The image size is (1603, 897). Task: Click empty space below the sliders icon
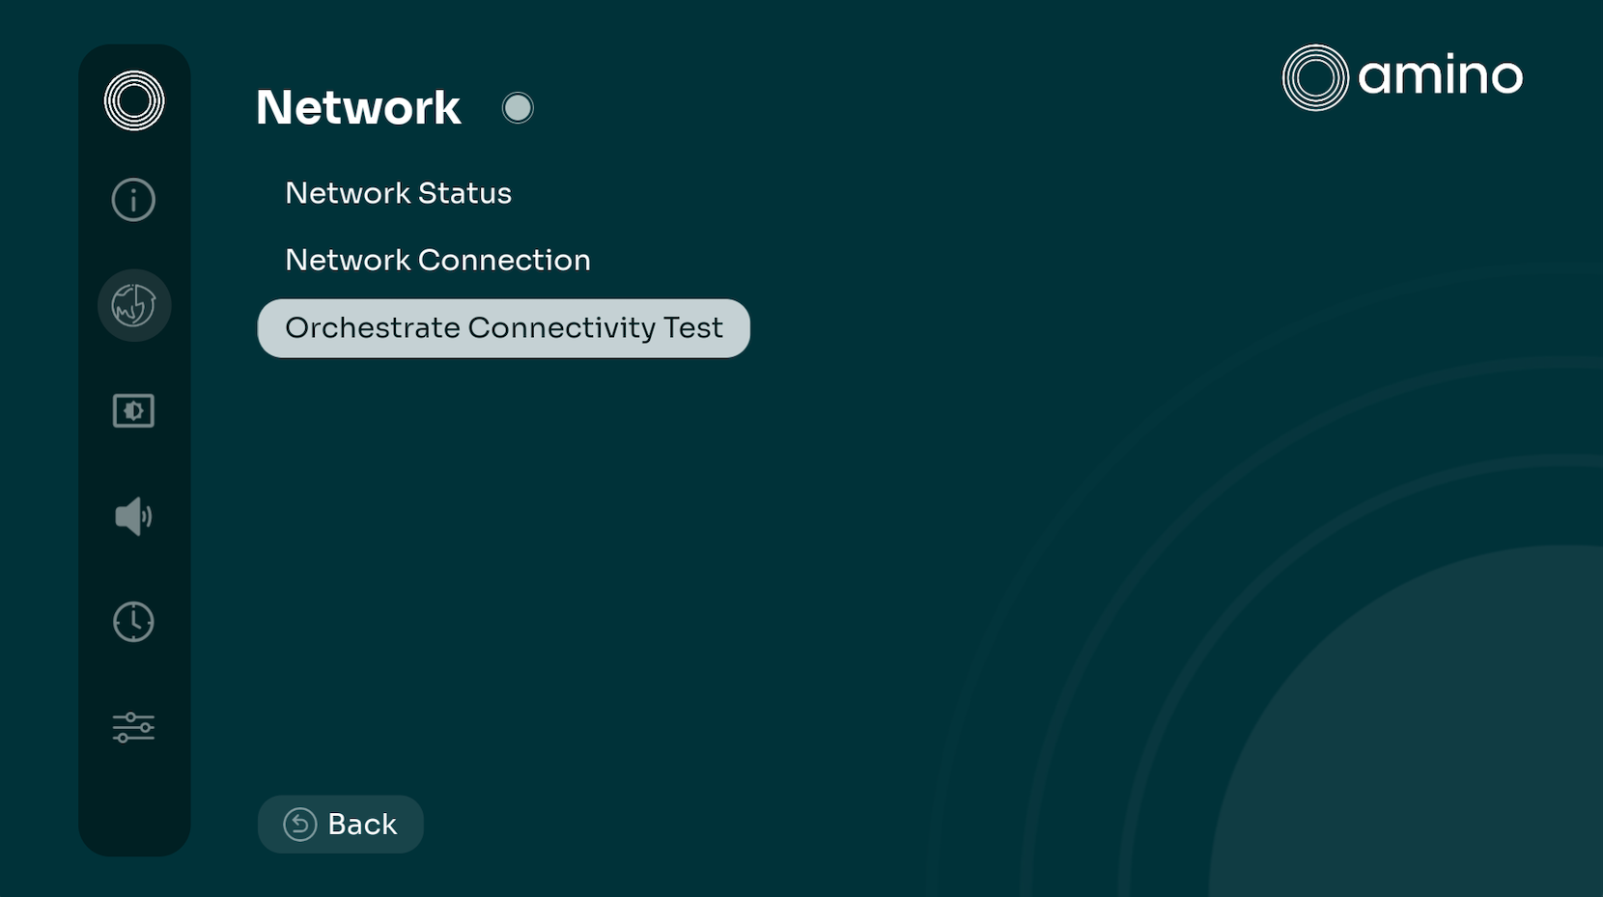(x=133, y=801)
